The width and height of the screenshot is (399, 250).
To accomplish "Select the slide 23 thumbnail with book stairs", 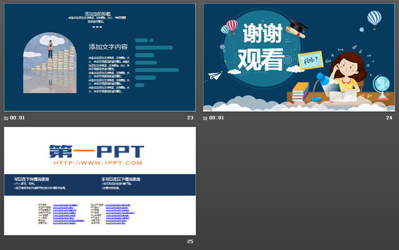I will (100, 57).
